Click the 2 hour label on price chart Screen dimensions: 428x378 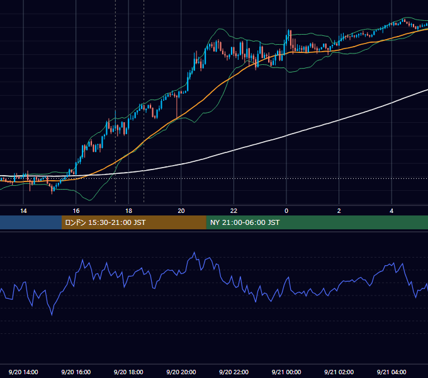339,211
